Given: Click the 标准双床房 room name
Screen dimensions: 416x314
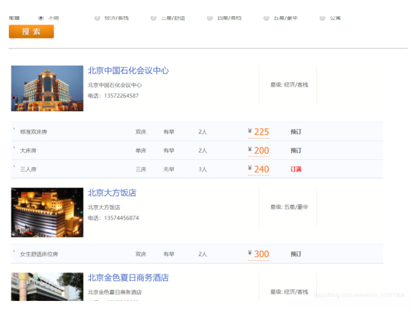Looking at the screenshot, I should click(33, 132).
